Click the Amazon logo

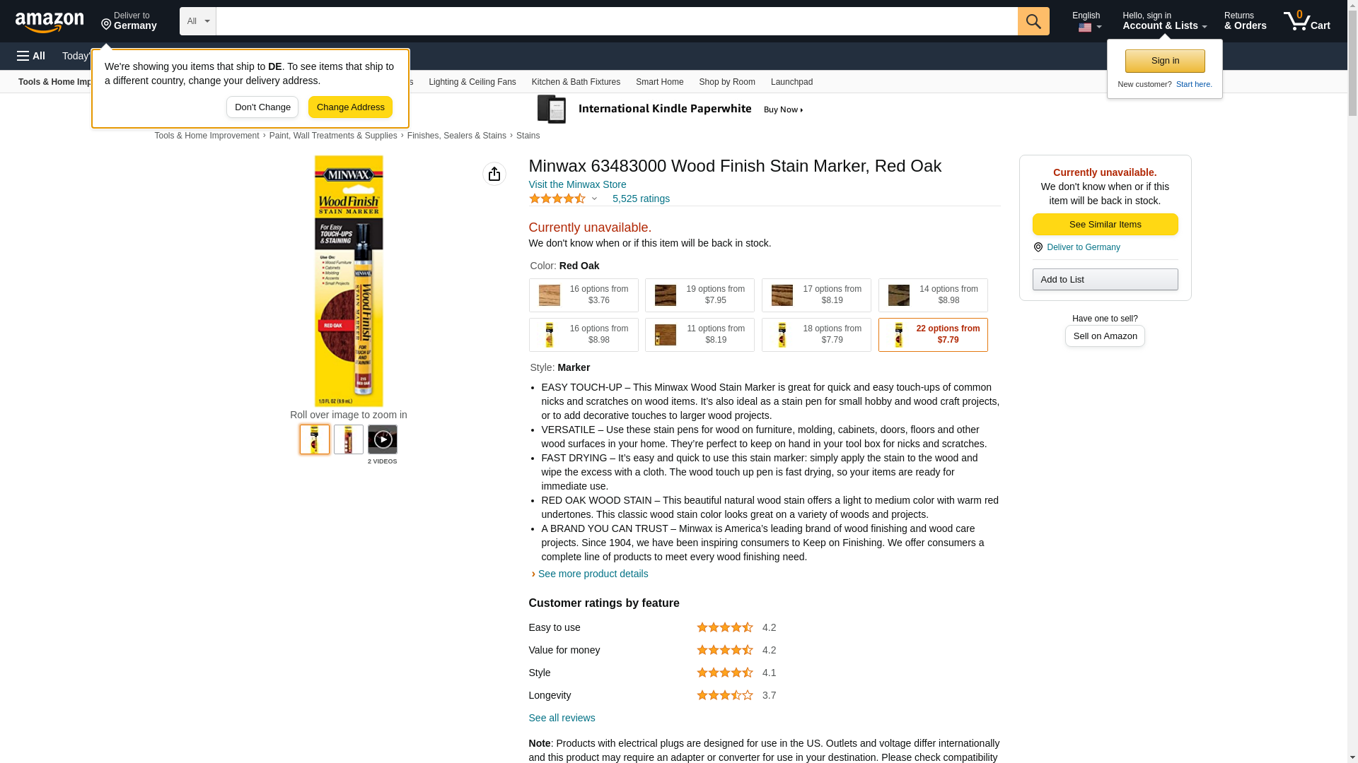click(50, 22)
